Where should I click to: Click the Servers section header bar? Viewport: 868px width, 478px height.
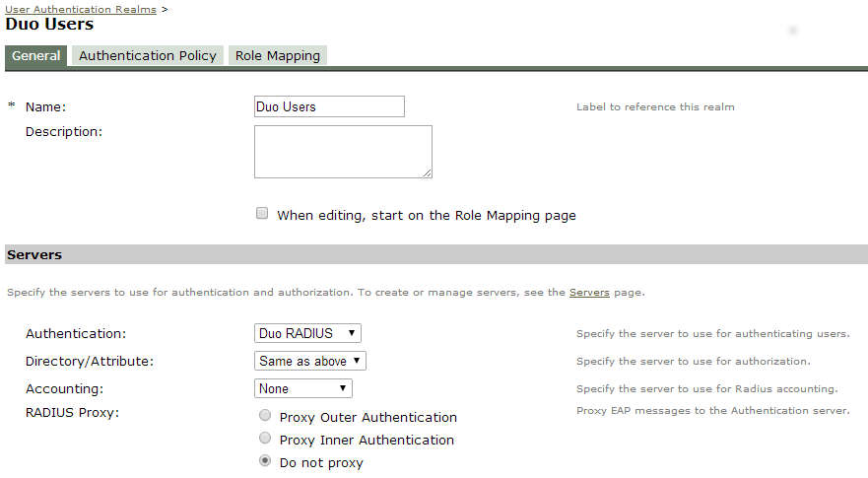(435, 254)
